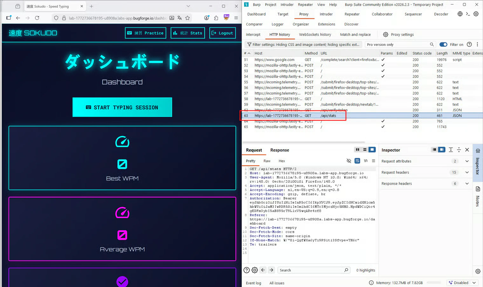Open a new Firefox tab

[92, 6]
